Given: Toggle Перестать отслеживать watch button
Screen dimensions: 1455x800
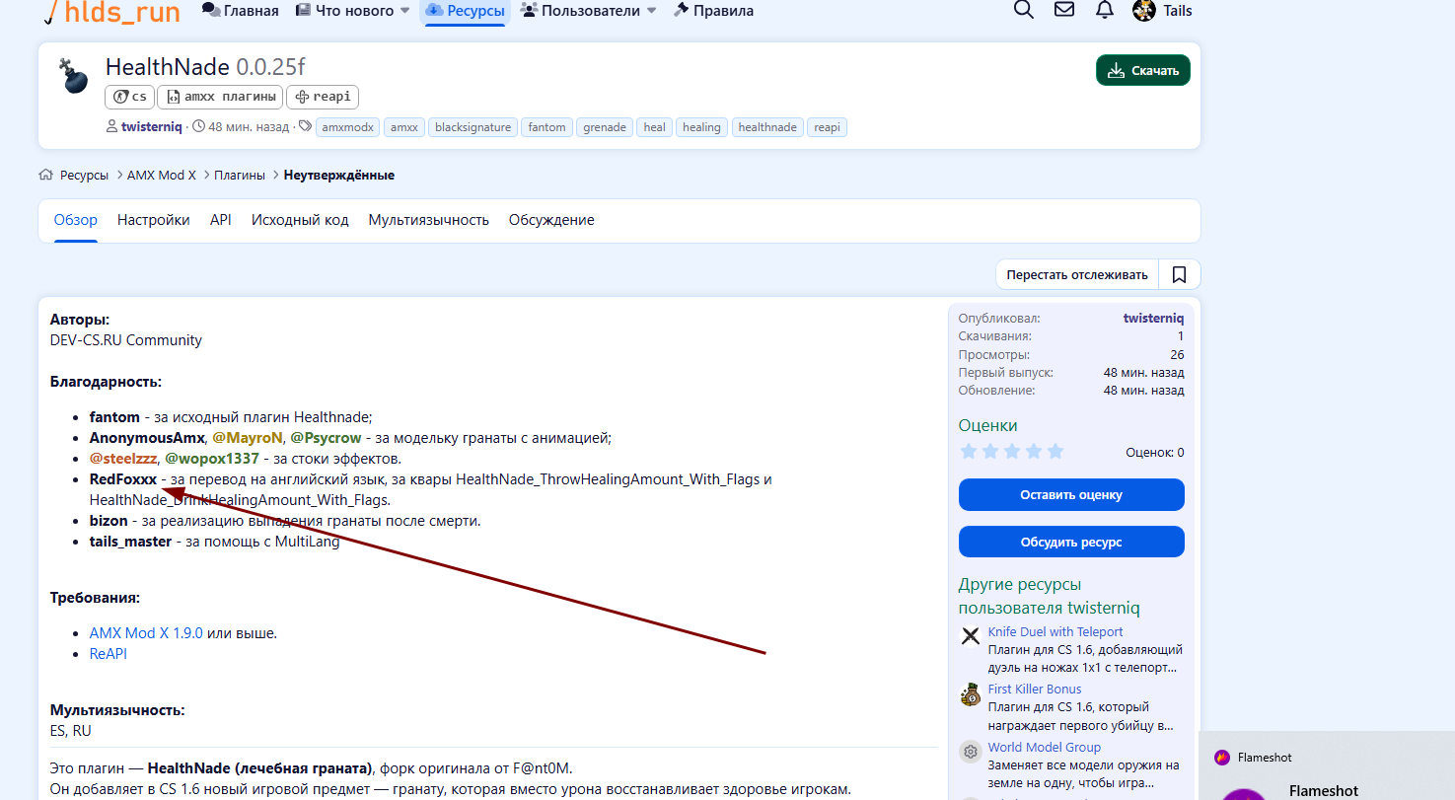Looking at the screenshot, I should point(1076,275).
